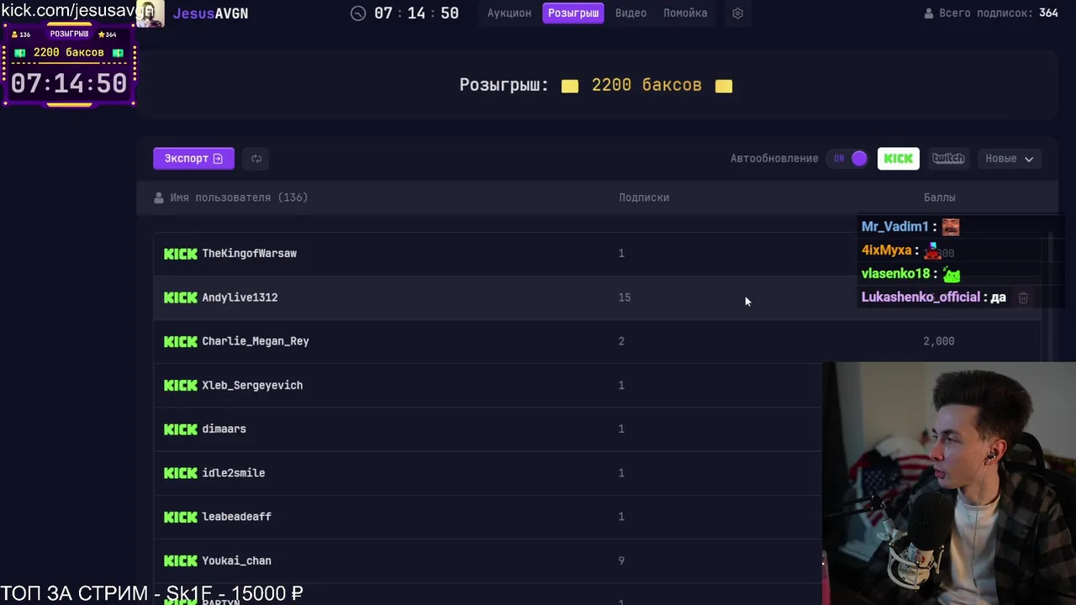Click the trash icon next to Lukashenko_official
Viewport: 1076px width, 605px height.
1023,297
